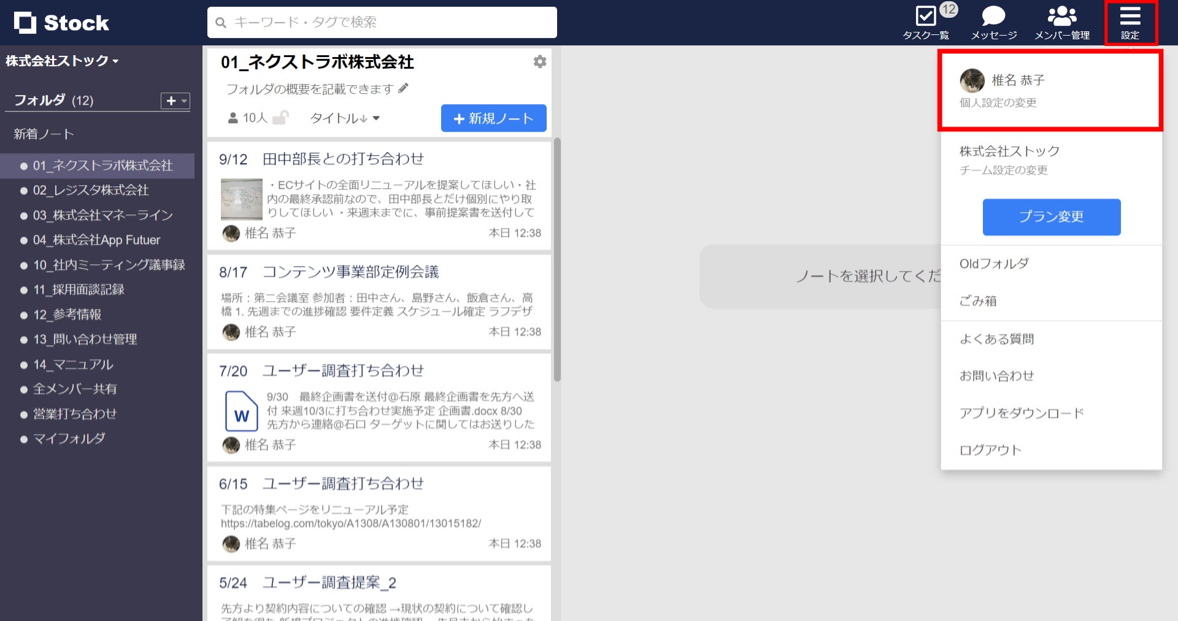This screenshot has width=1178, height=621.
Task: Open the Word file icon in 7/20 note
Action: click(242, 411)
